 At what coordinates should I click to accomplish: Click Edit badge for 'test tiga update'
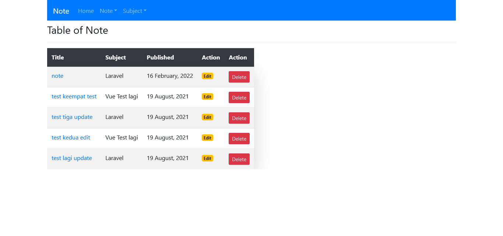[207, 117]
